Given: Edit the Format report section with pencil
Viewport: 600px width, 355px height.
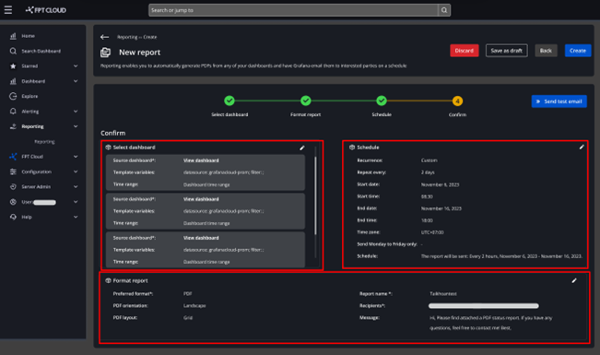Looking at the screenshot, I should pyautogui.click(x=574, y=280).
